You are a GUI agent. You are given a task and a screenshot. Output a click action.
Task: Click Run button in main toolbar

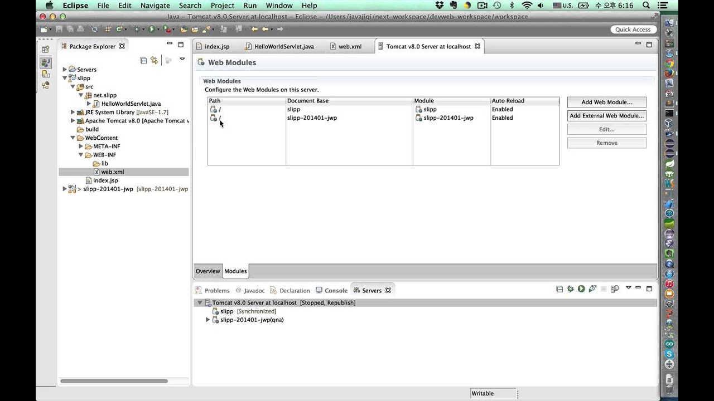(151, 29)
